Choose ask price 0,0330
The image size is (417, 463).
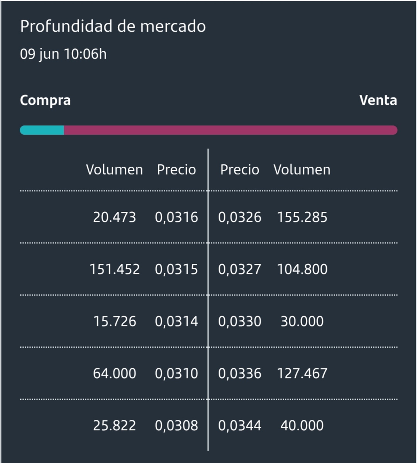[x=240, y=321]
